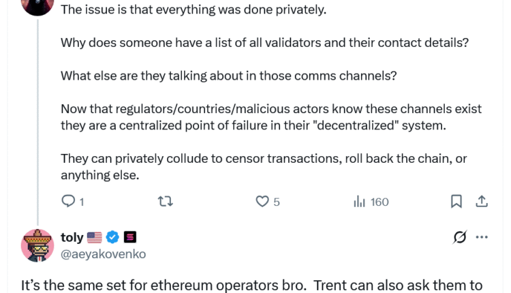Repost the tweet with the retweet icon
Screen dimensions: 511x293
pyautogui.click(x=166, y=201)
